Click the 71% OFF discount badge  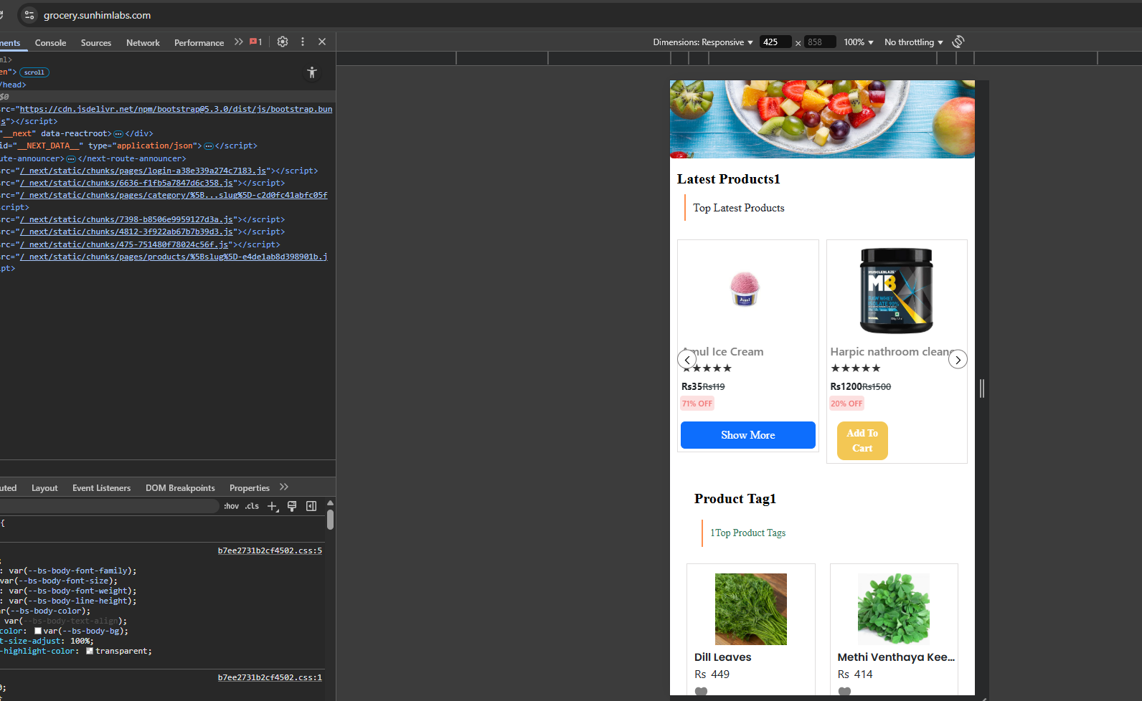click(697, 404)
